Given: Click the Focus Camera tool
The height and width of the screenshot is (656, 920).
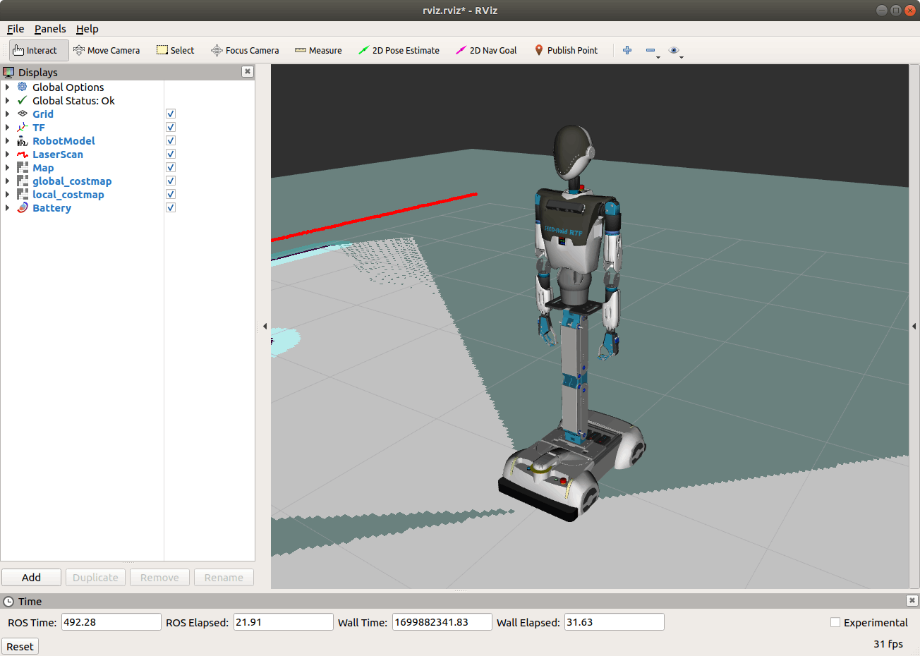Looking at the screenshot, I should (x=245, y=50).
